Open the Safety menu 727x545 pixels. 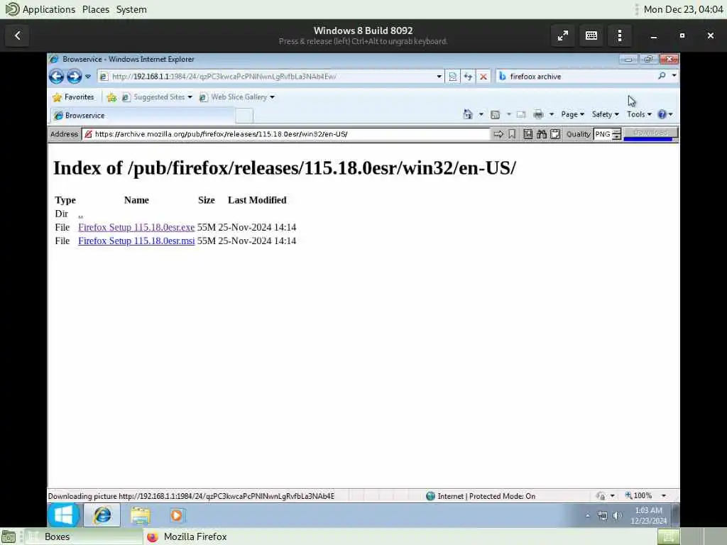[x=605, y=114]
